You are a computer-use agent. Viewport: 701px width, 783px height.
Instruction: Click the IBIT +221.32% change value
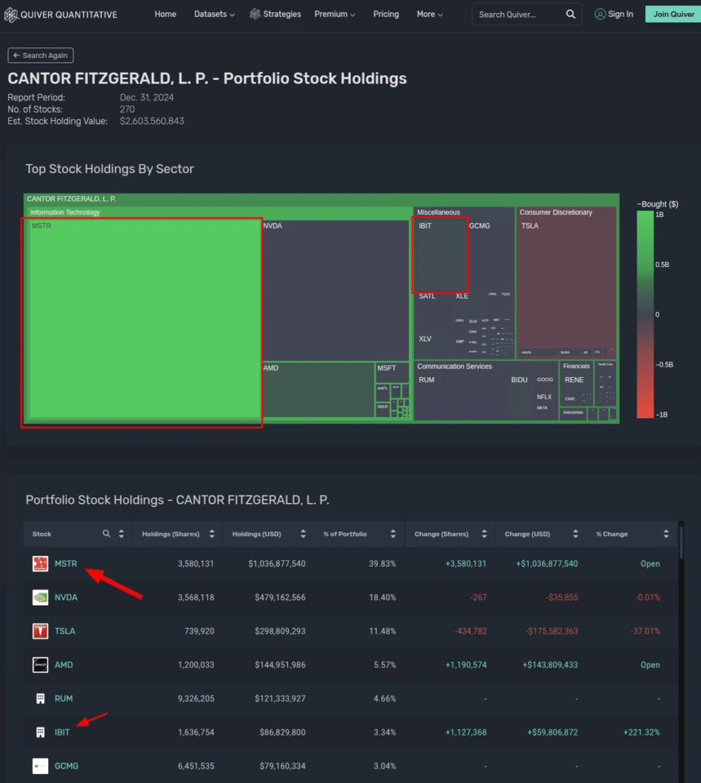click(x=641, y=732)
